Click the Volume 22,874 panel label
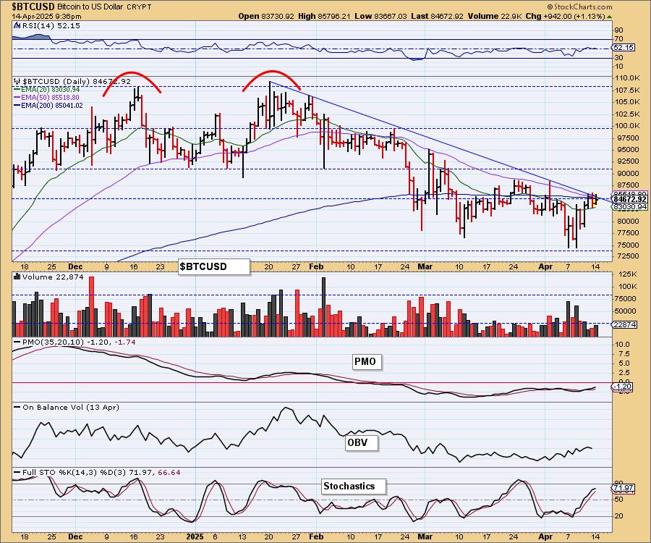Screen dimensions: 651x543 tap(53, 277)
